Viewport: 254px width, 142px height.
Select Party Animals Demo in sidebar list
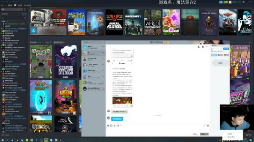click(x=11, y=85)
